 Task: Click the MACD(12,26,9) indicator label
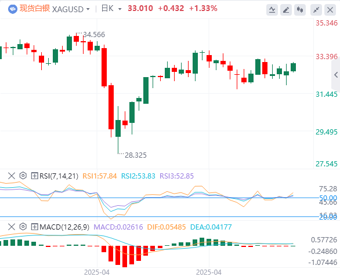[64, 227]
